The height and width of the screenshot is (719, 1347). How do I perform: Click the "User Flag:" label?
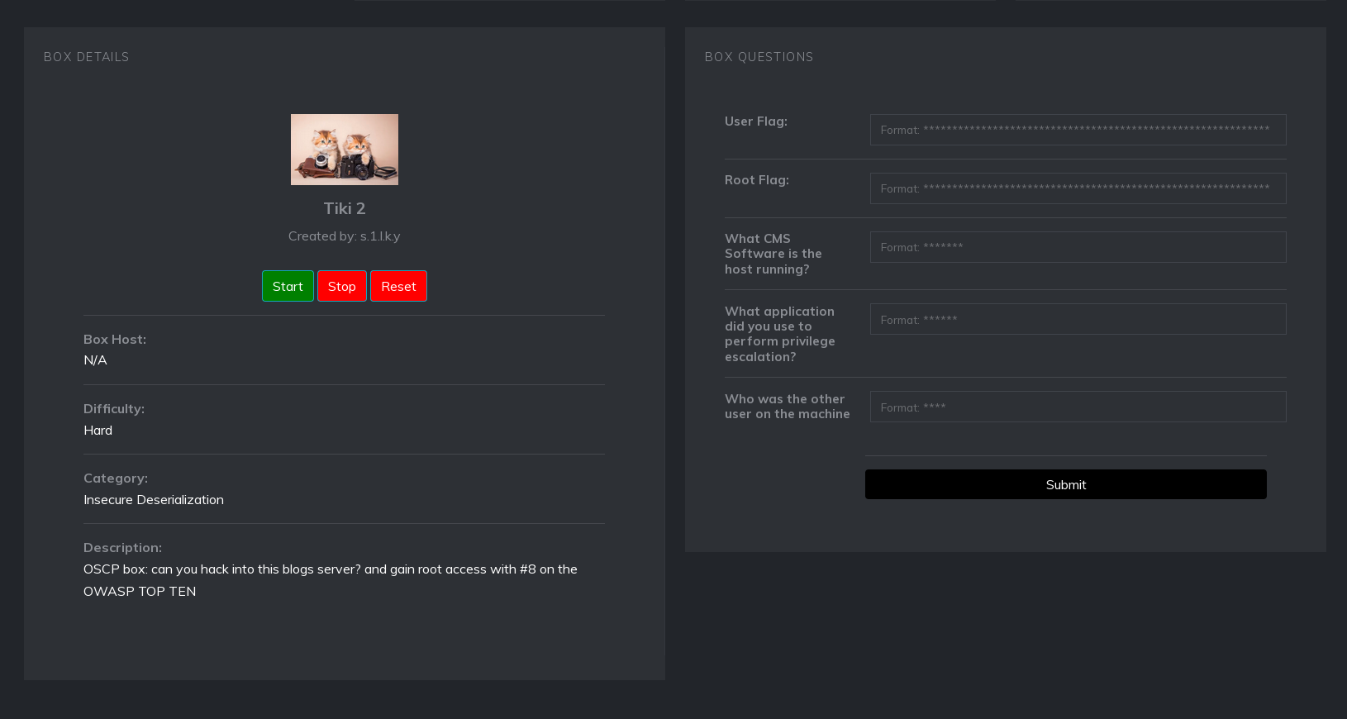coord(755,121)
